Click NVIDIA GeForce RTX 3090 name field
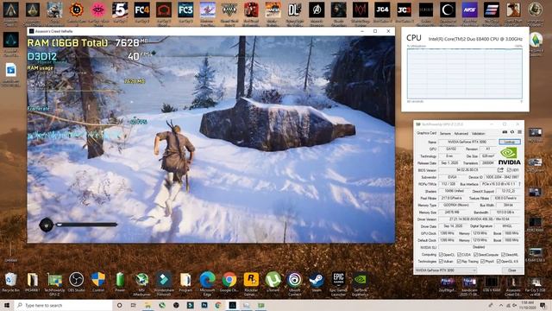 (x=467, y=142)
